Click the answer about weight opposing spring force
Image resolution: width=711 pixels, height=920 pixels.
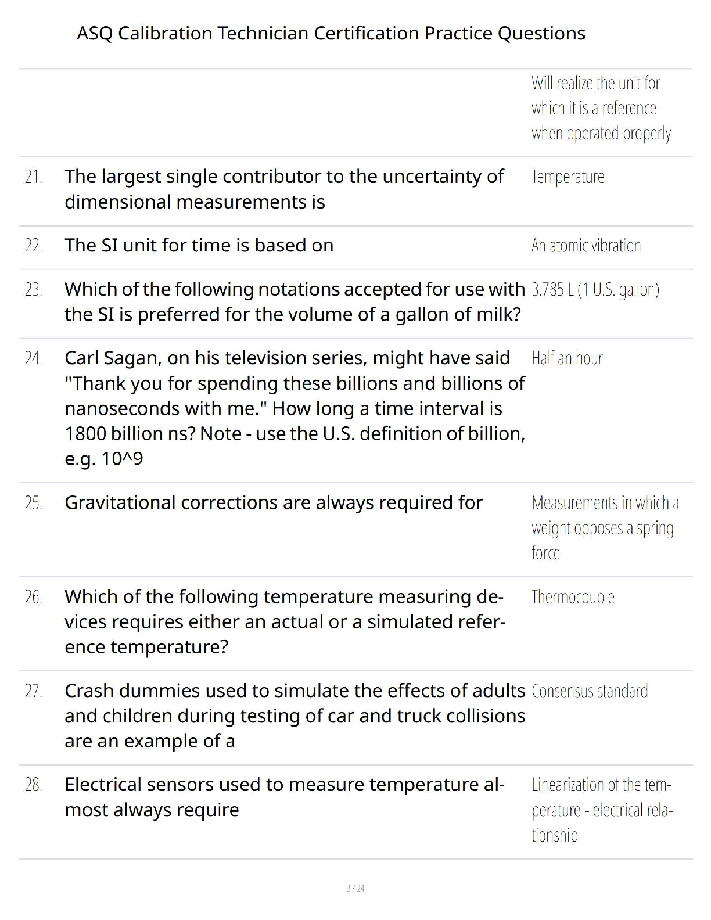(x=604, y=527)
